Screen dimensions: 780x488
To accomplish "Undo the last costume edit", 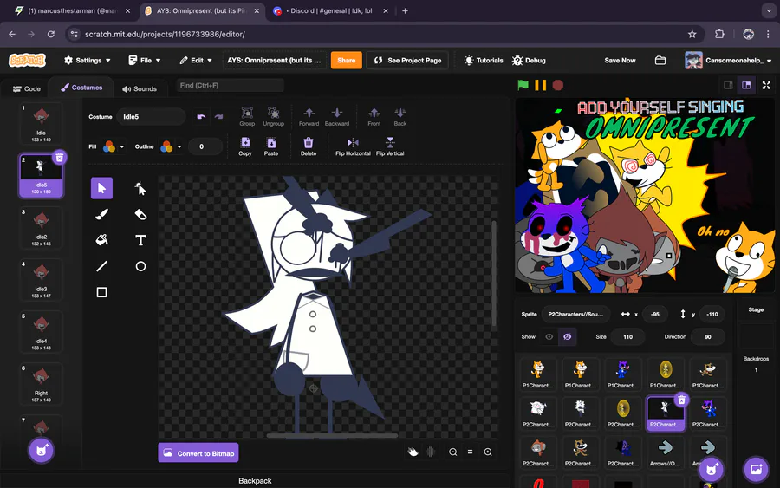I will coord(201,116).
